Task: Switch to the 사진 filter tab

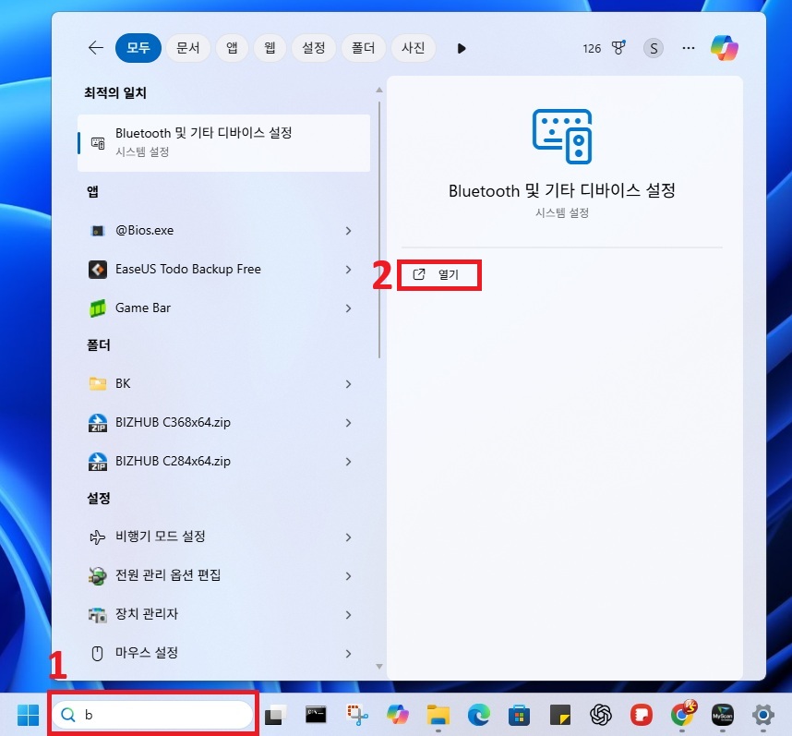Action: [414, 48]
